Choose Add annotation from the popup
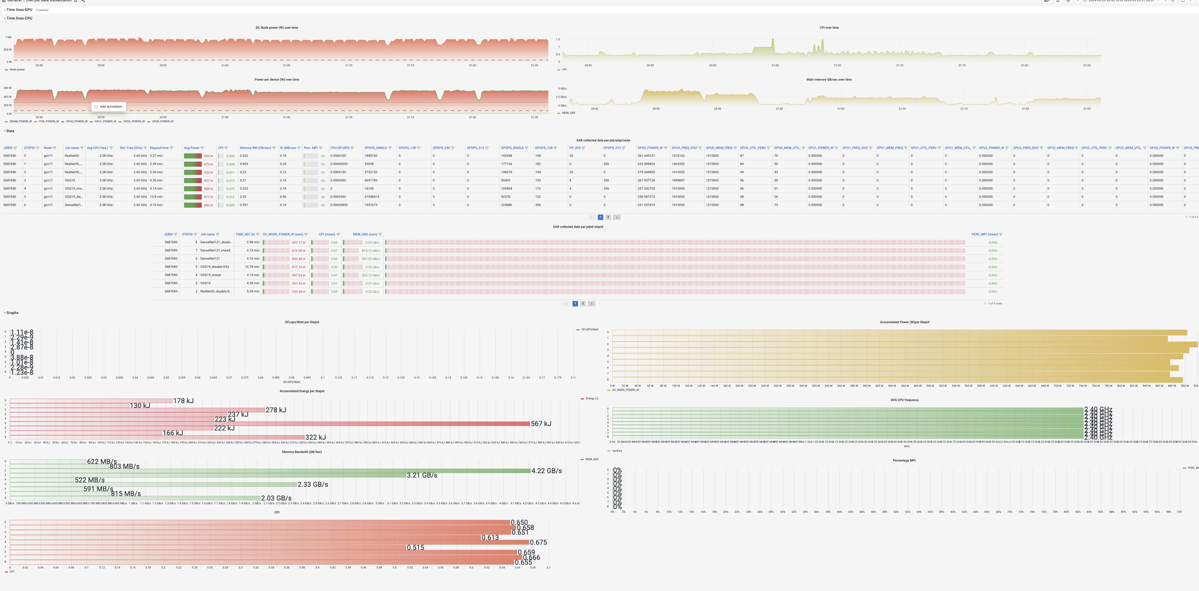Viewport: 1199px width, 591px height. pos(109,107)
